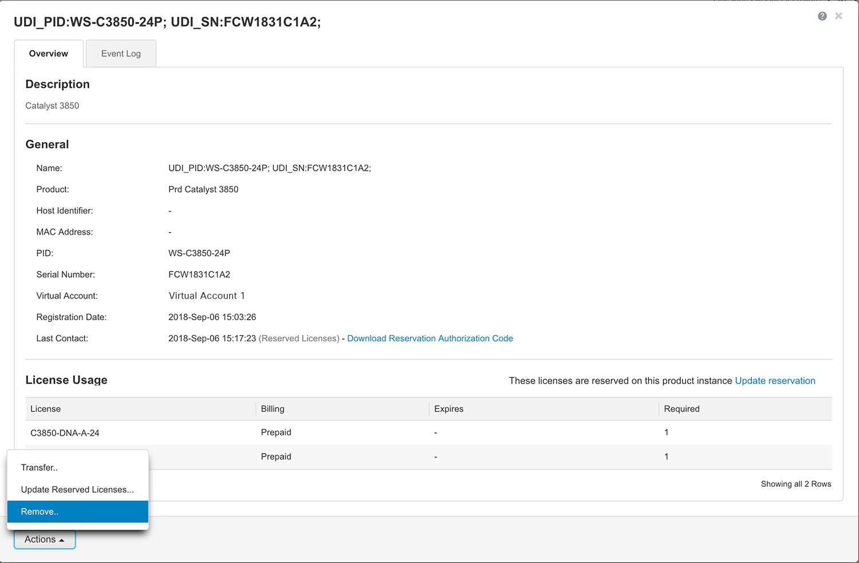The image size is (859, 563).
Task: Close the product instance dialog
Action: (838, 16)
